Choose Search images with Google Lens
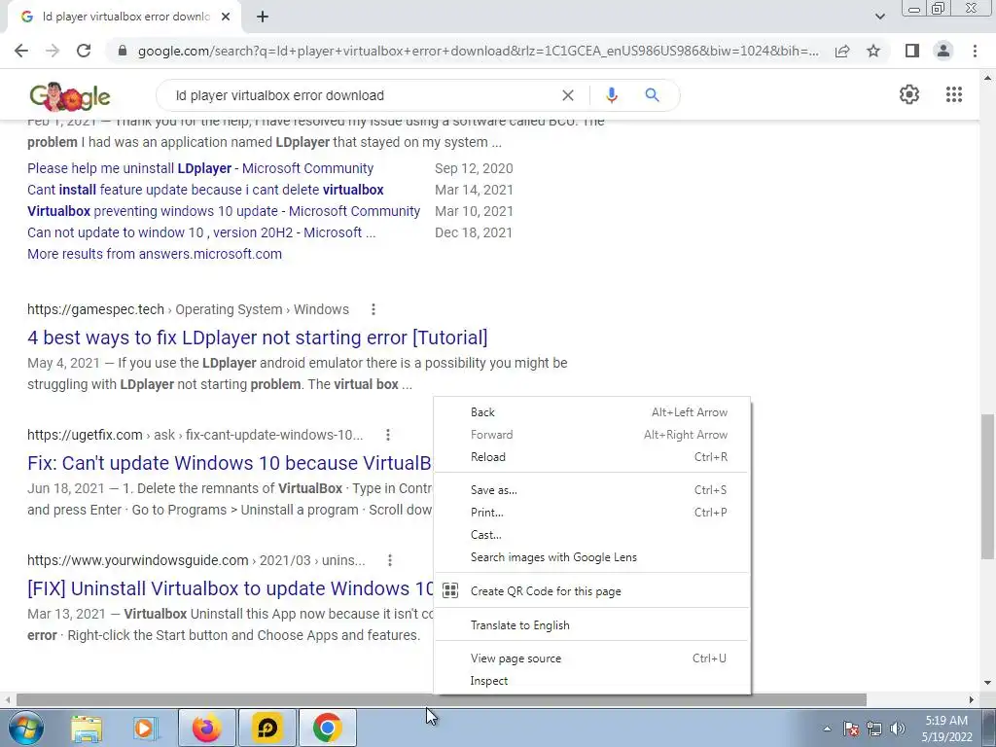Screen dimensions: 996x747 click(x=592, y=557)
